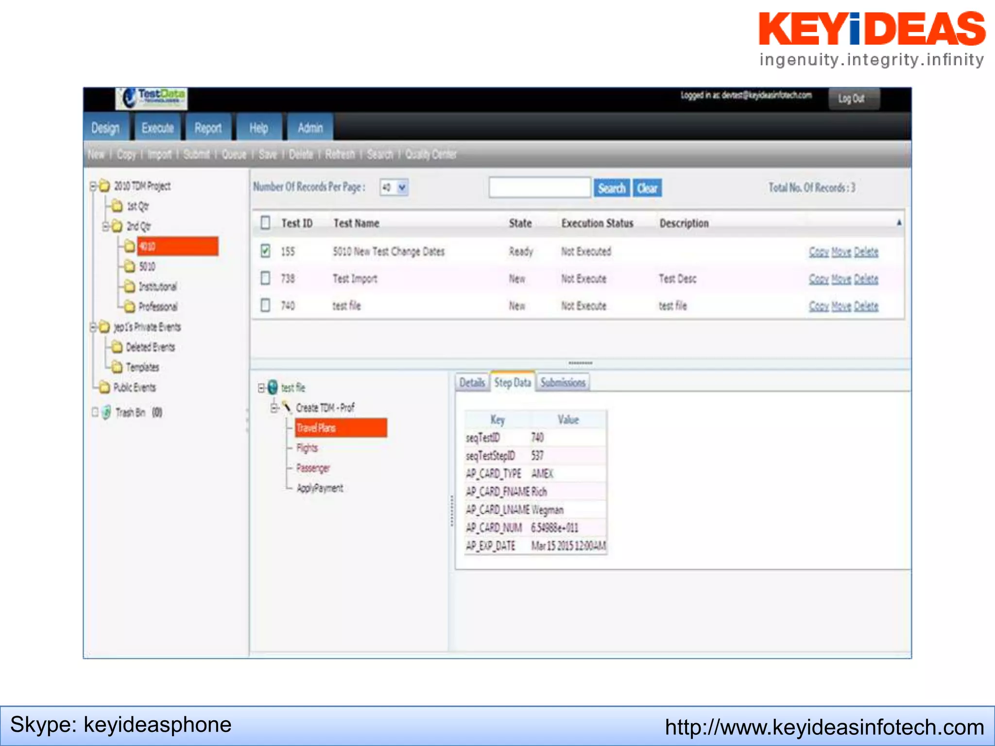Click the 5010 folder icon
Screen dimensions: 995x746
click(129, 266)
